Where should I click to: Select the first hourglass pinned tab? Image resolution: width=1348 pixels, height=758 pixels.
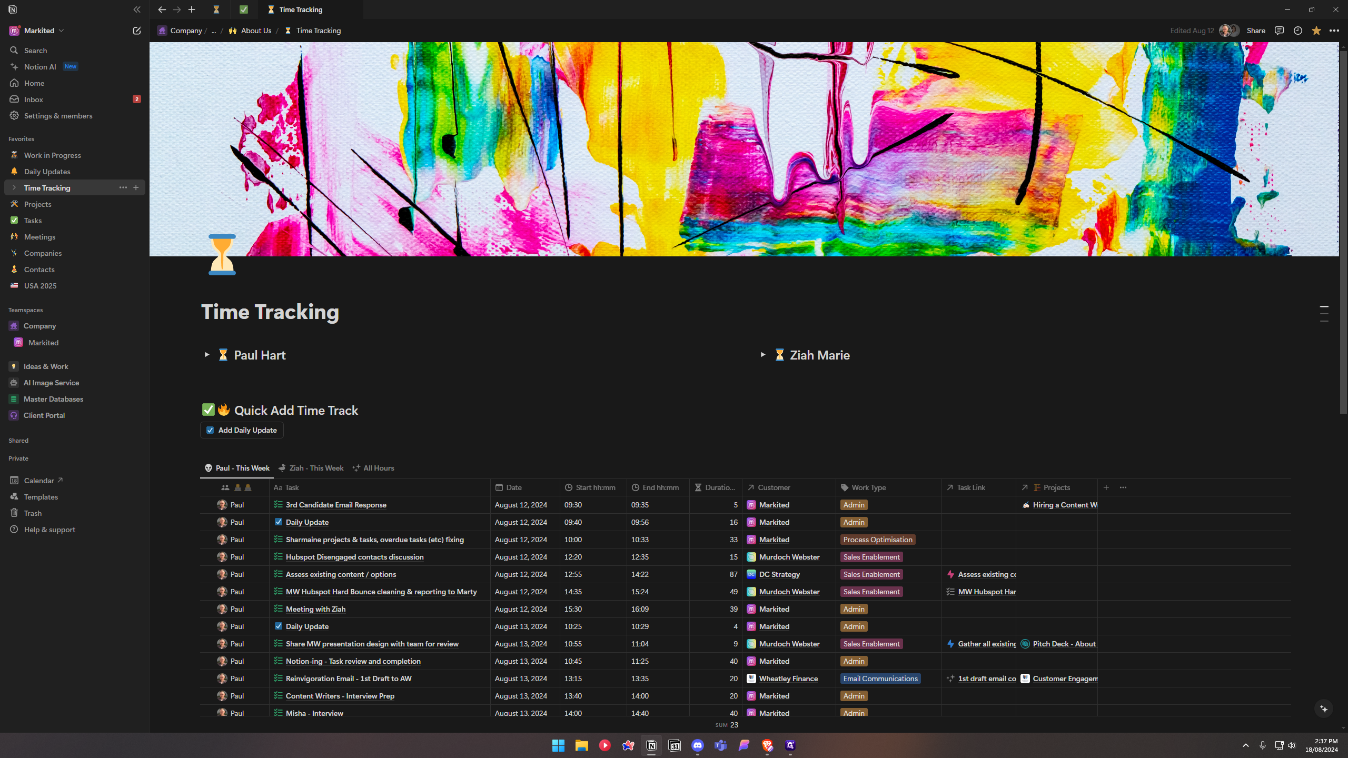pos(216,9)
